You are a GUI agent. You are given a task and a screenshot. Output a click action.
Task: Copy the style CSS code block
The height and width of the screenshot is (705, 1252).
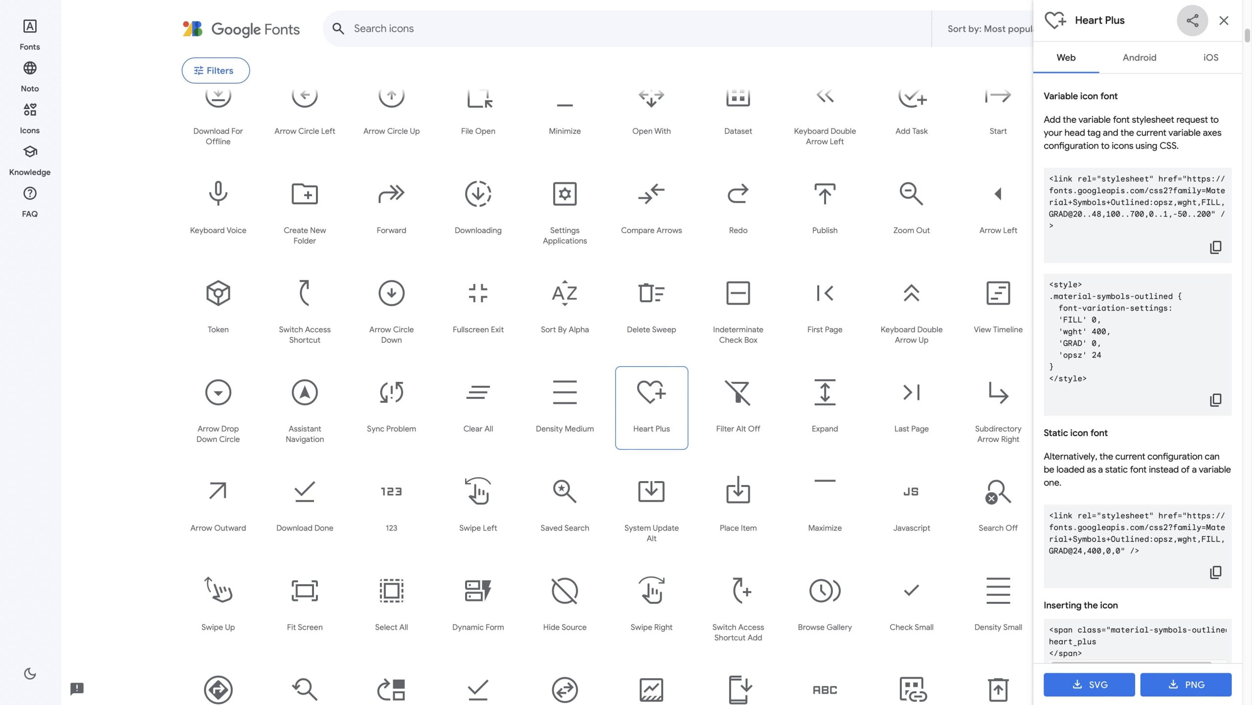(x=1215, y=400)
